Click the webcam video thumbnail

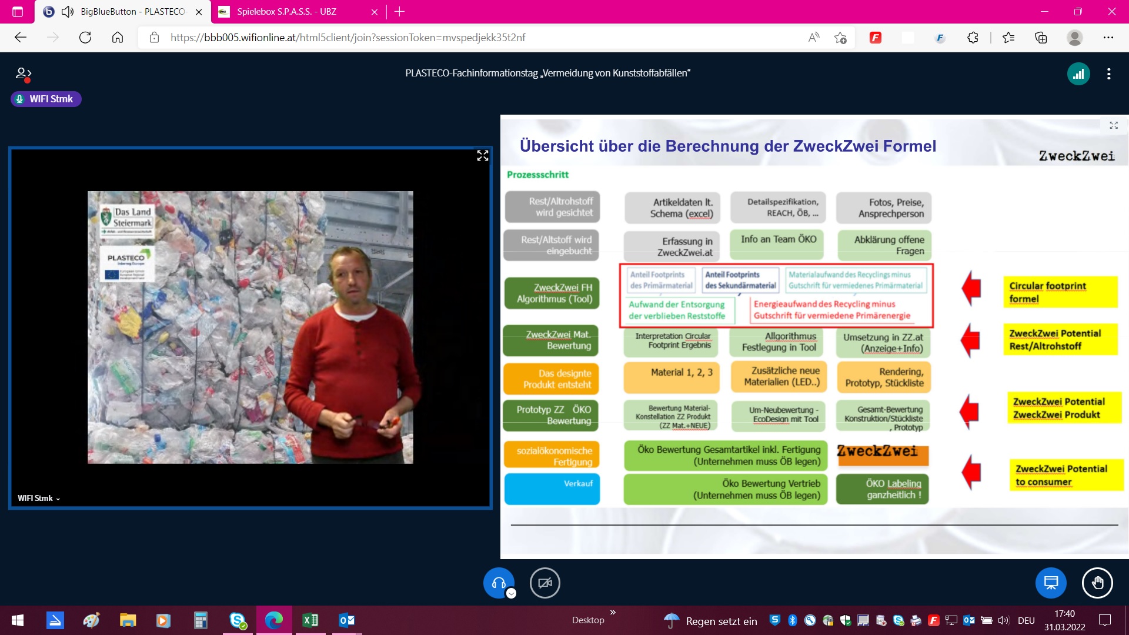click(250, 327)
